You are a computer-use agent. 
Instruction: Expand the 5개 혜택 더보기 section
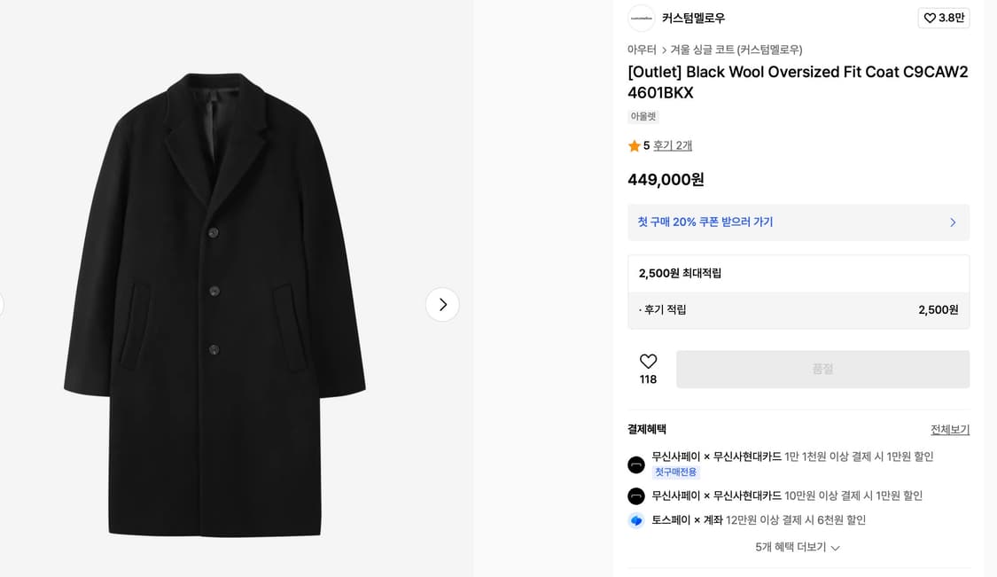pos(798,548)
